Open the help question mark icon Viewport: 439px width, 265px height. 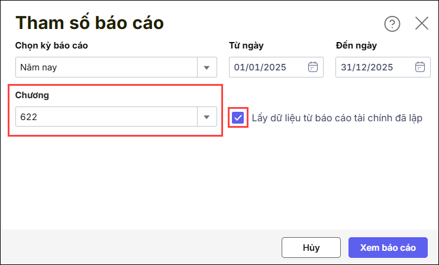click(x=392, y=24)
